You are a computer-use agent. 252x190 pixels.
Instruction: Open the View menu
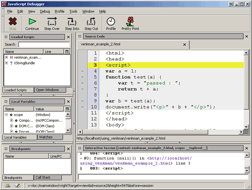[x=31, y=11]
